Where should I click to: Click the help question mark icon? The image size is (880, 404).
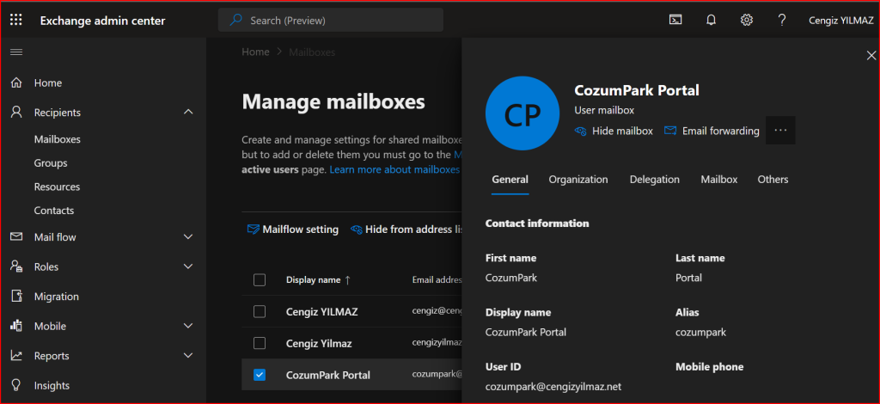pyautogui.click(x=781, y=20)
